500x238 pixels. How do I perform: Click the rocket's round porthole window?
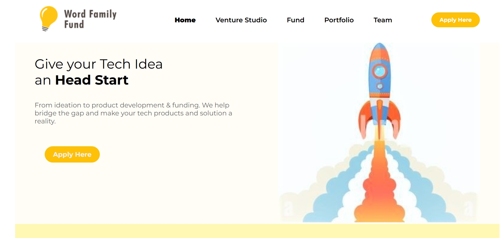380,71
